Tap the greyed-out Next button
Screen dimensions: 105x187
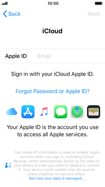pyautogui.click(x=94, y=14)
